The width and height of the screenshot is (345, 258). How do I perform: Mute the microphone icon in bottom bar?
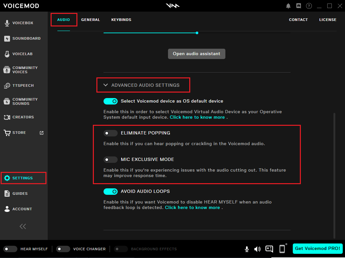tap(247, 249)
